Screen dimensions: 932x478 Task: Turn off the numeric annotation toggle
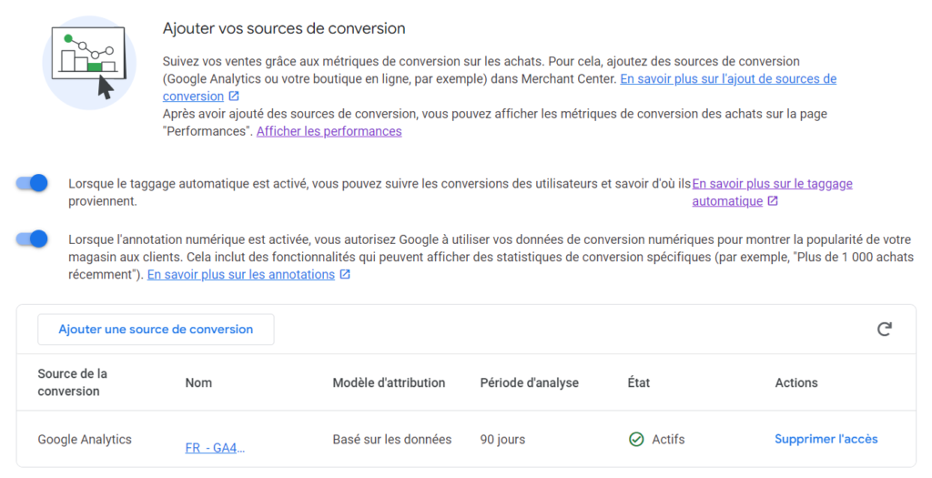[x=32, y=239]
